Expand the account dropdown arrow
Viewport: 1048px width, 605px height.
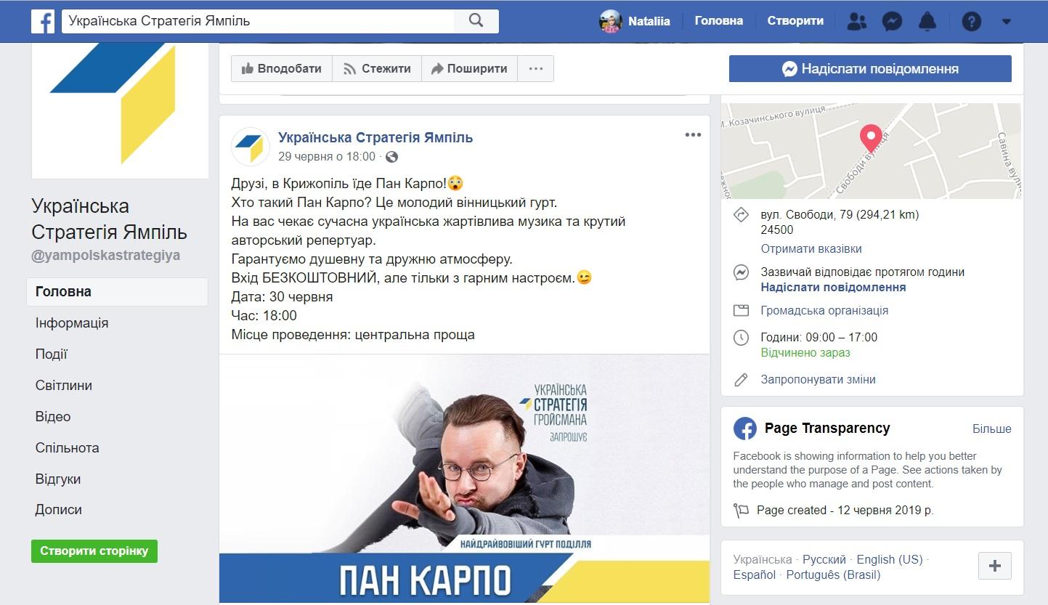1007,21
